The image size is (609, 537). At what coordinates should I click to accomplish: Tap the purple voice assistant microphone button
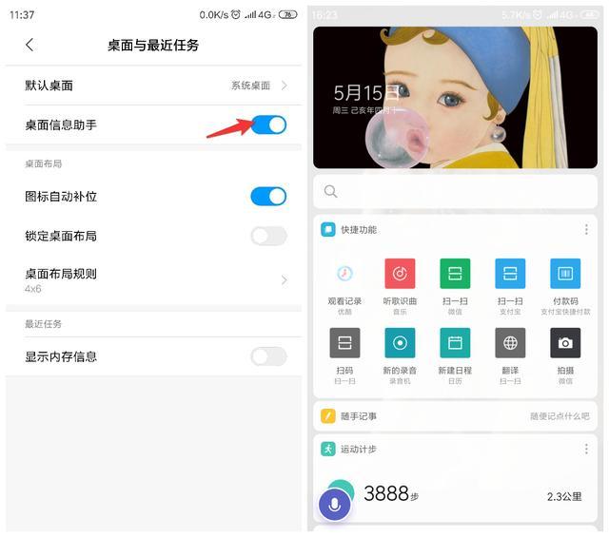[x=334, y=504]
